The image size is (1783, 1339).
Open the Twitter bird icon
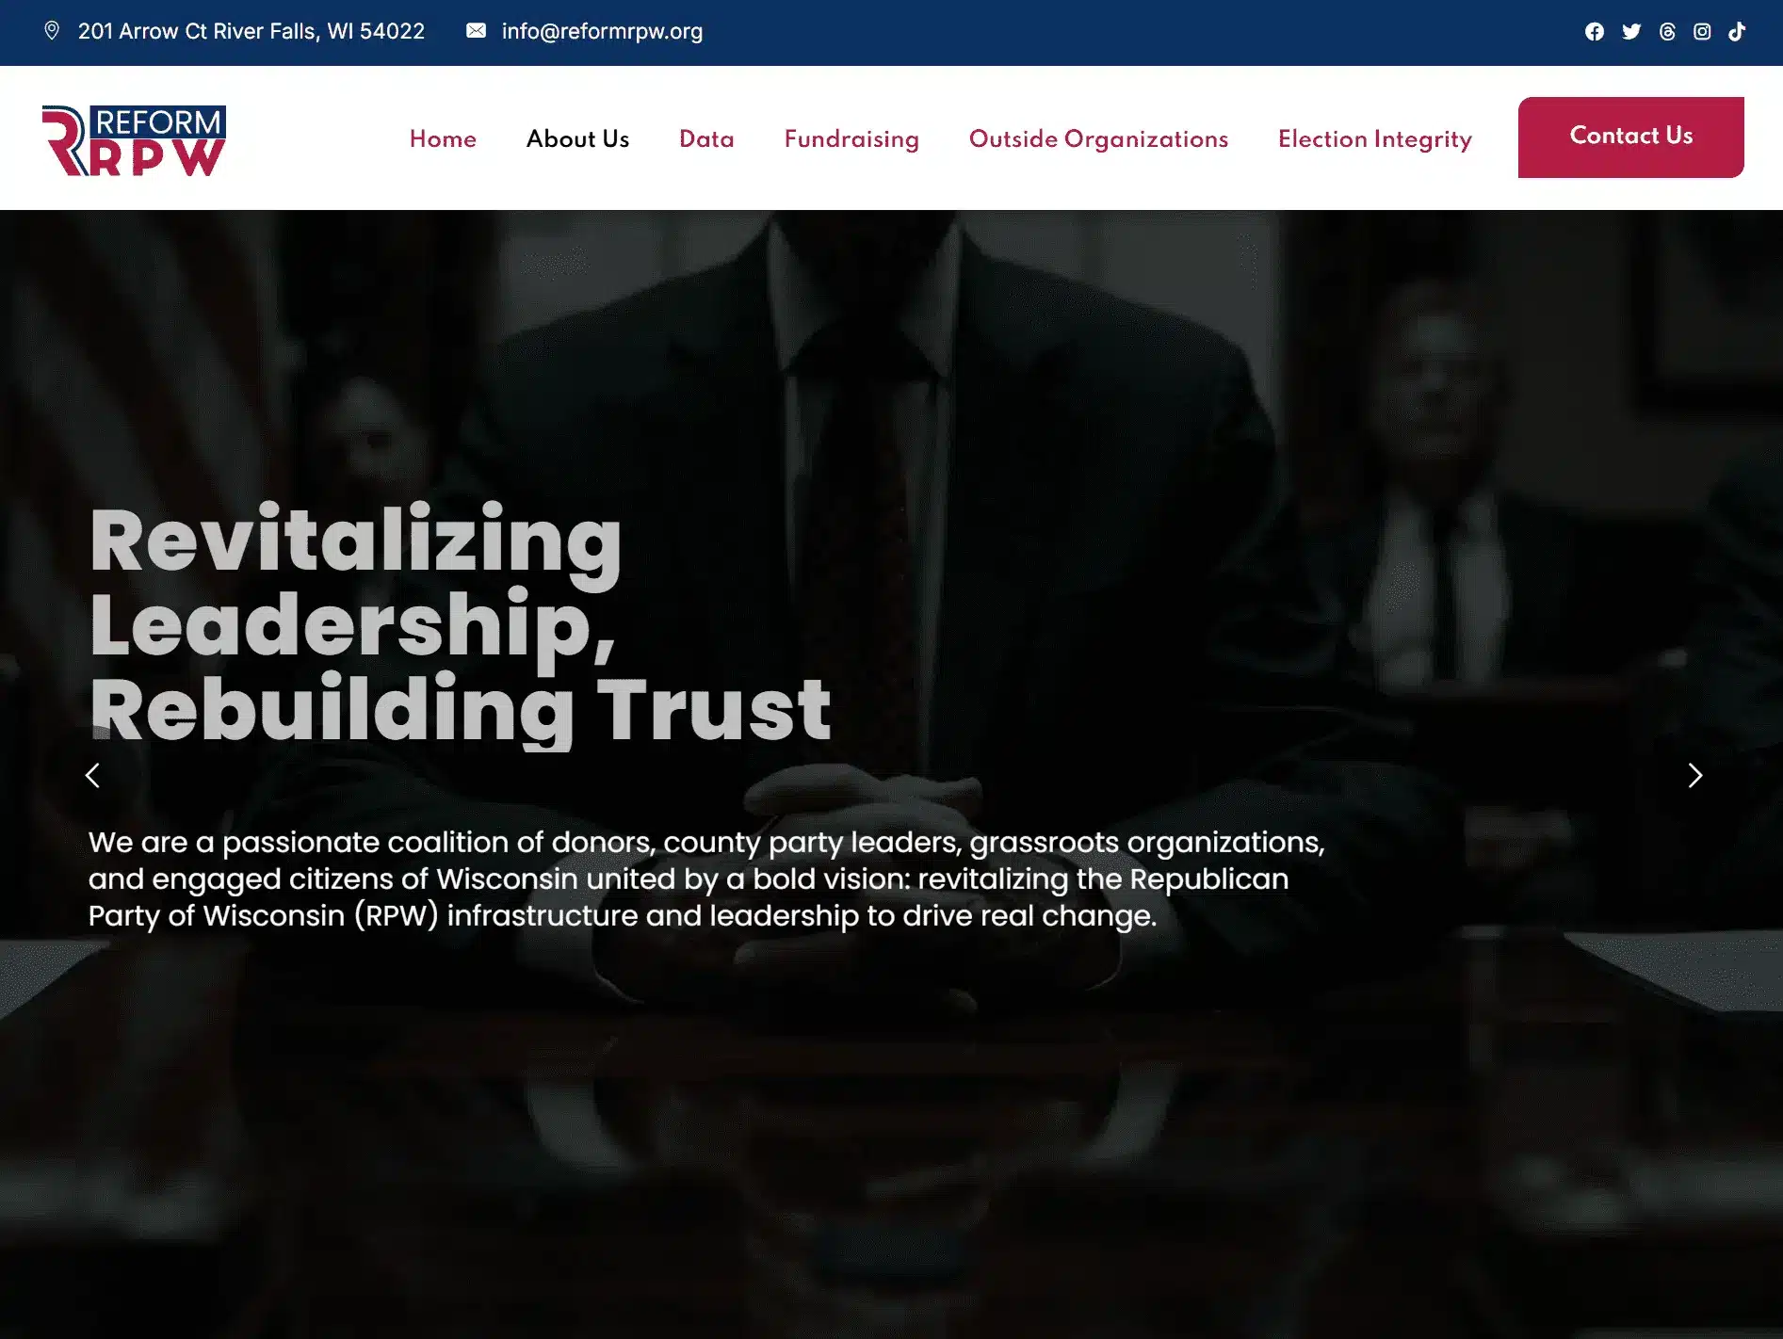1631,32
